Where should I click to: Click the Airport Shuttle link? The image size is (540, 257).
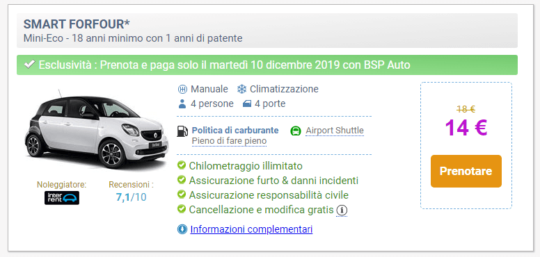(335, 131)
